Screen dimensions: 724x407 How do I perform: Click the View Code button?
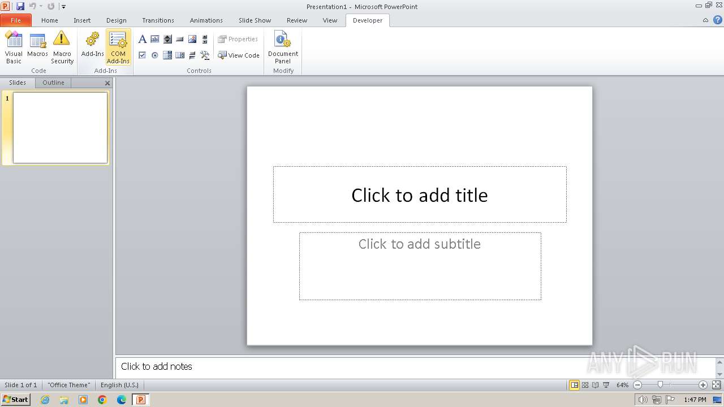click(239, 55)
